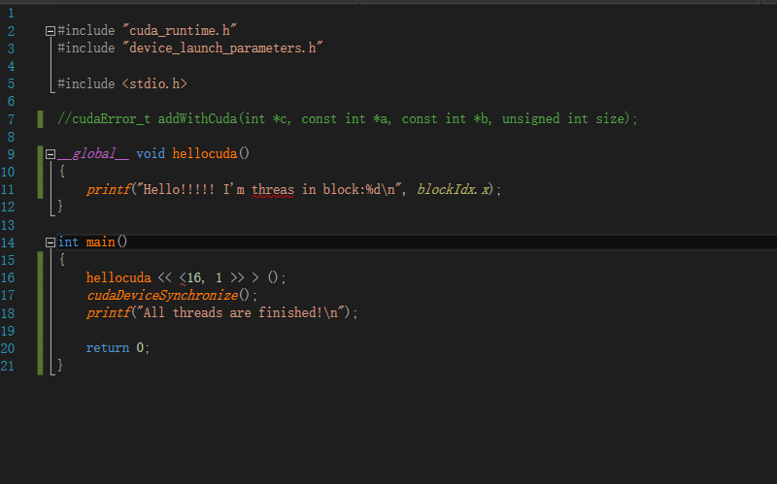
Task: Click cudaDeviceSynchronize call
Action: [x=162, y=296]
